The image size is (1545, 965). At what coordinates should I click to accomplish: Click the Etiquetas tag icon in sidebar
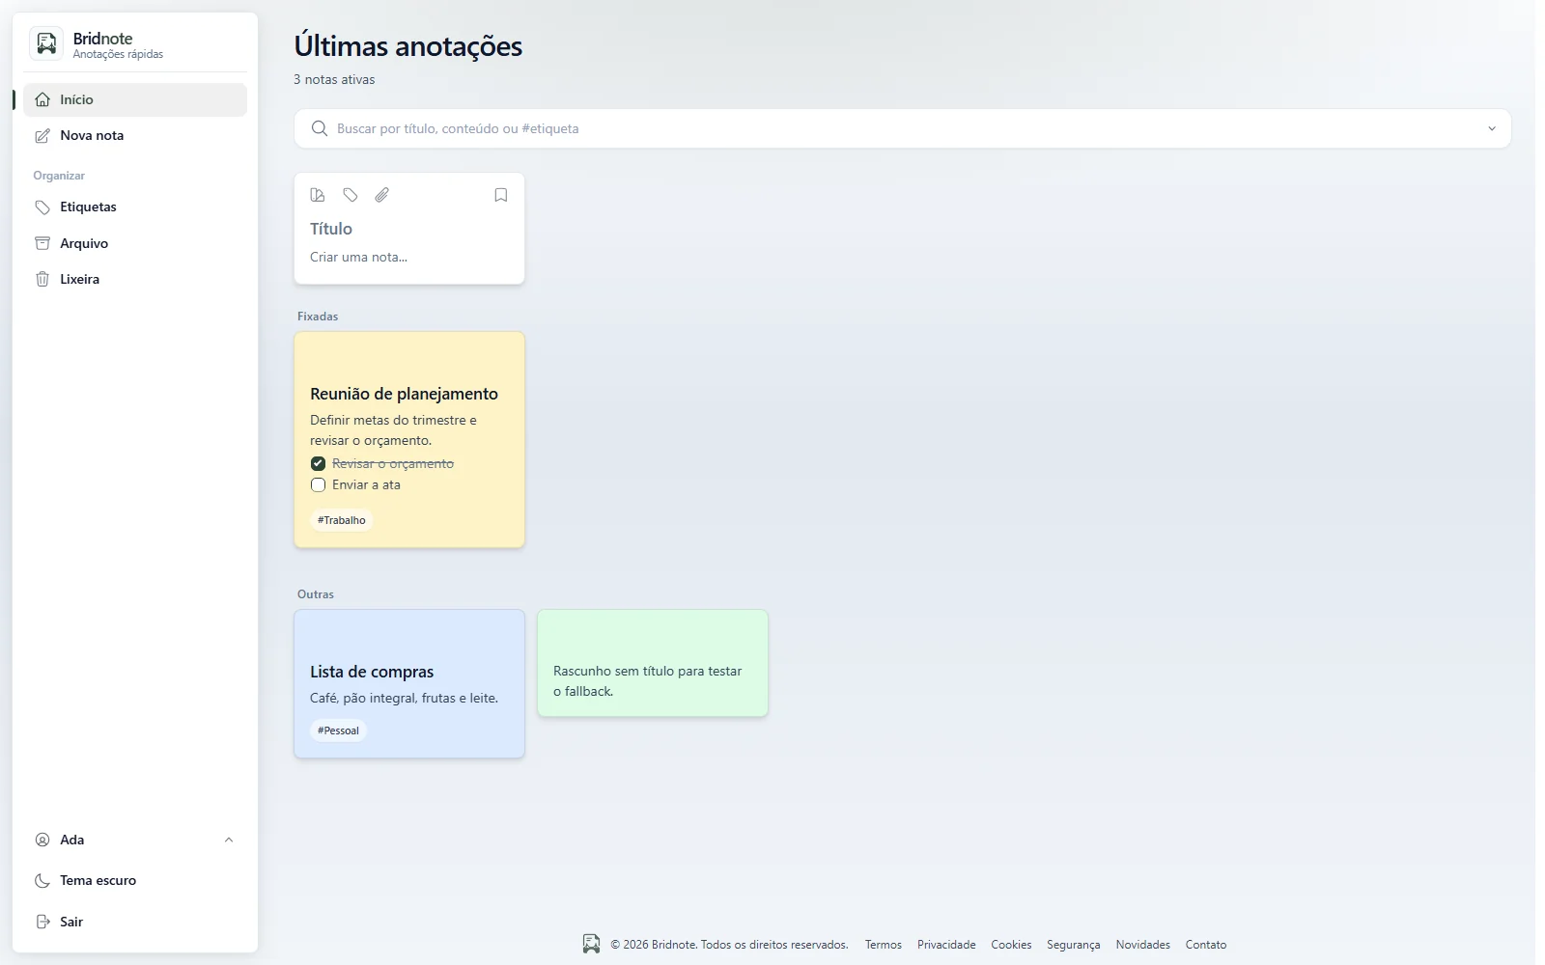coord(42,207)
